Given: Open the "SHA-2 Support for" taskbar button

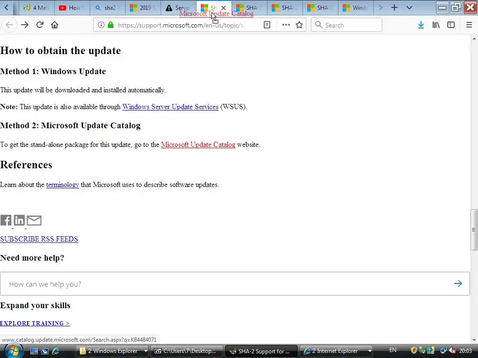Looking at the screenshot, I should [x=261, y=351].
